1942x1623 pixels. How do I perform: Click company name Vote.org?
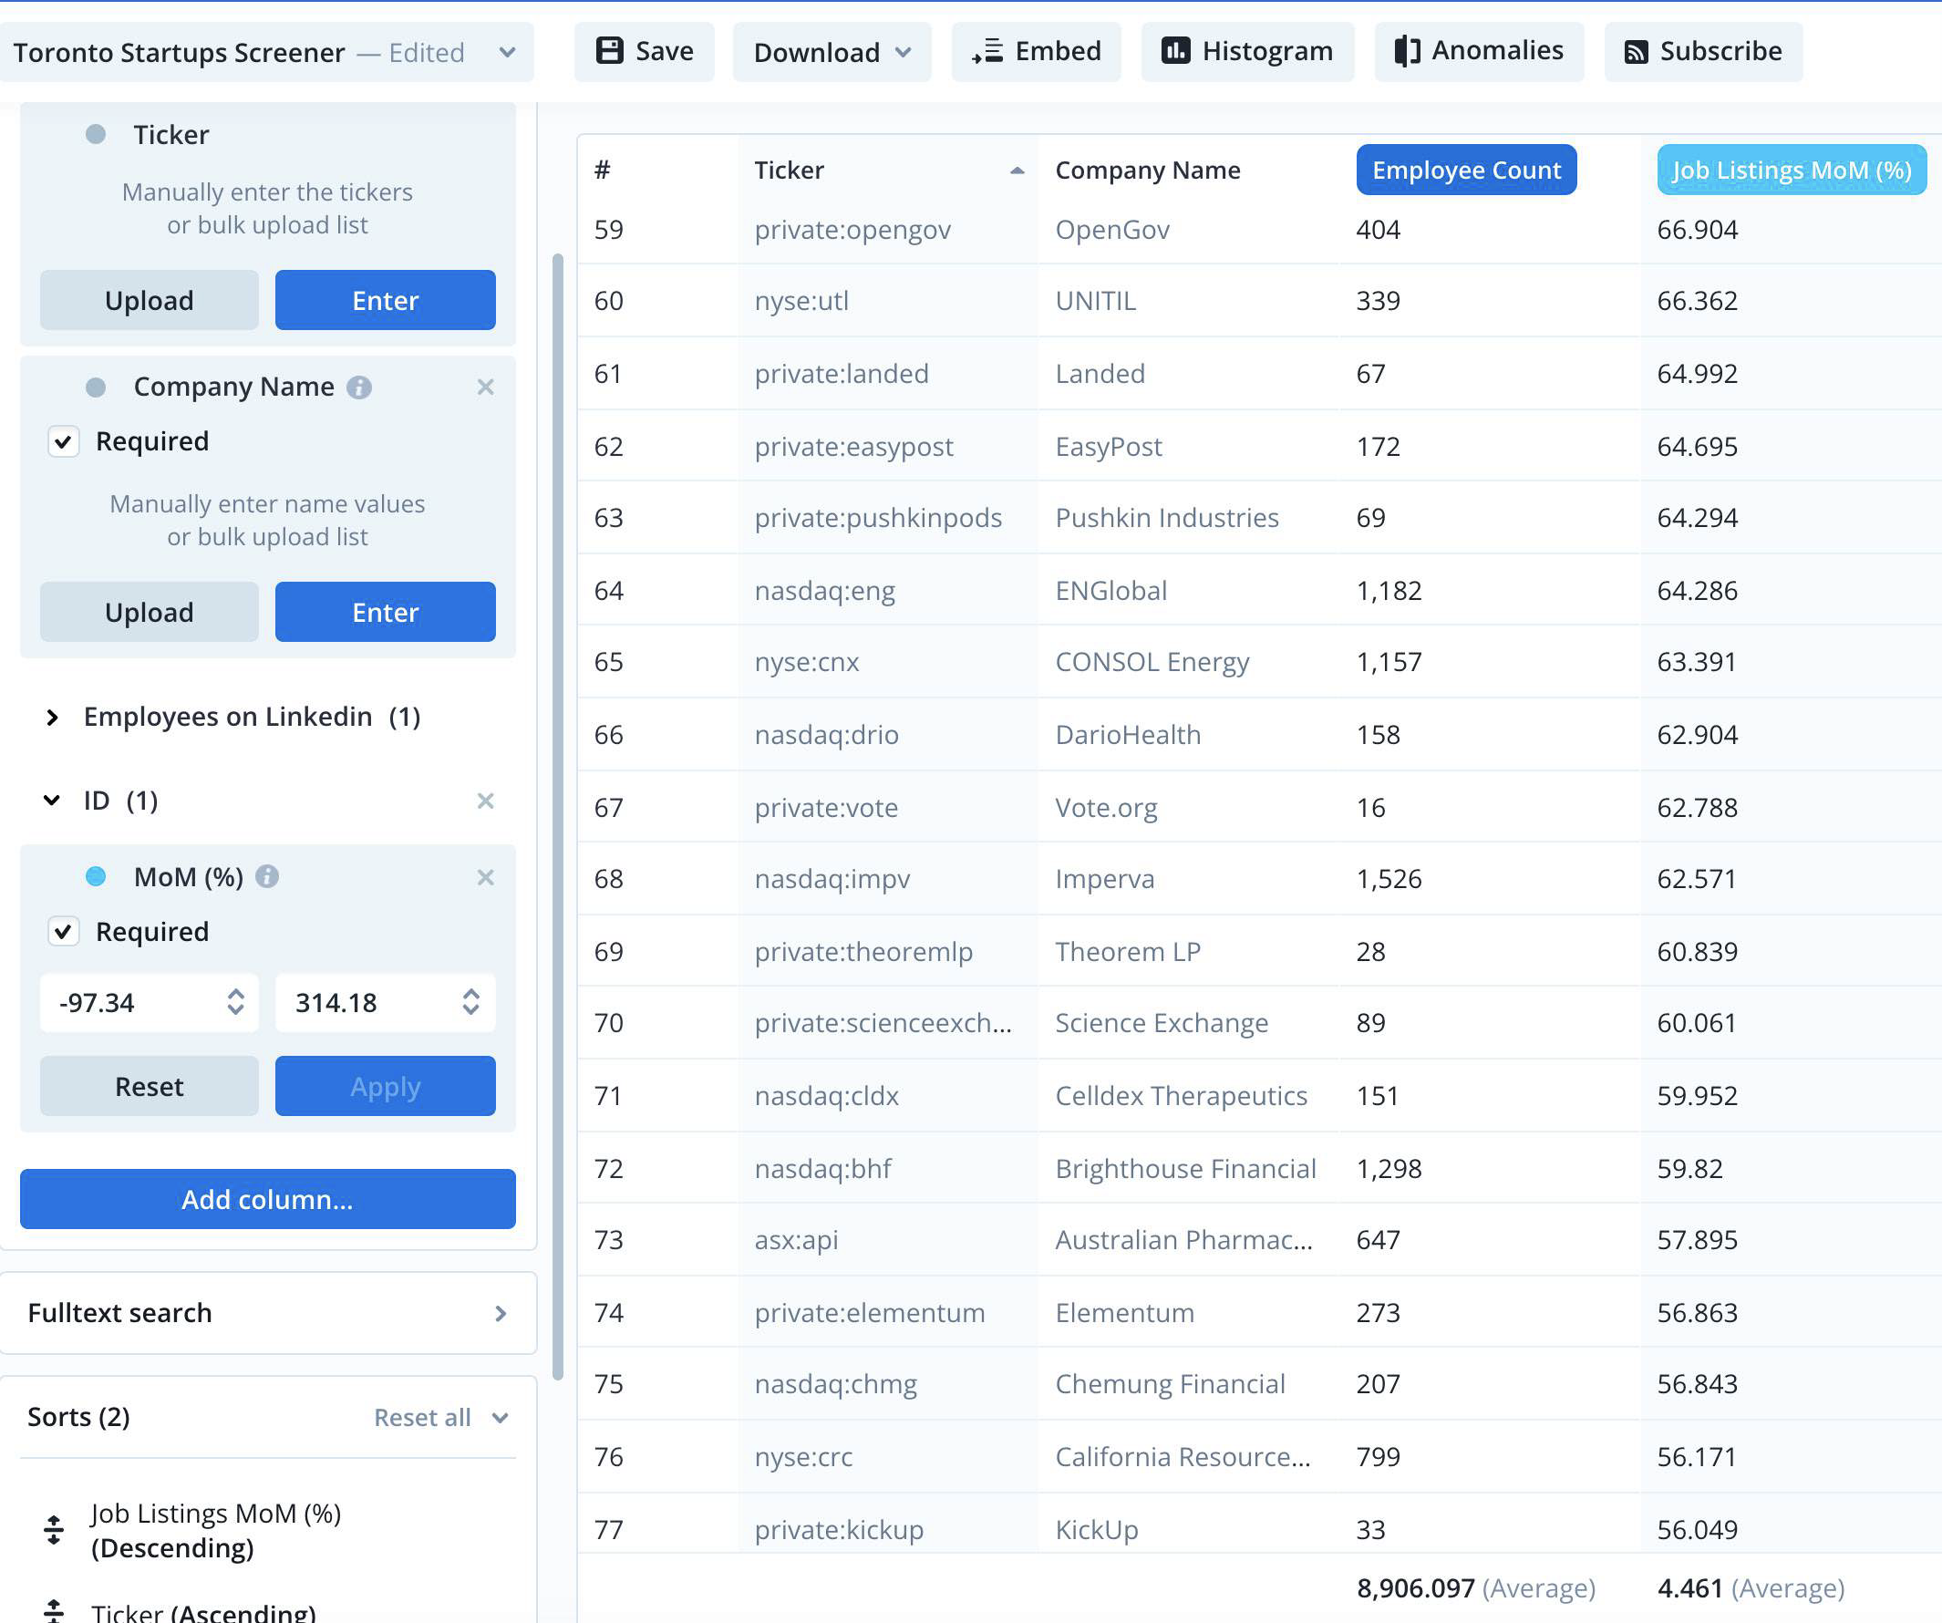(x=1106, y=807)
